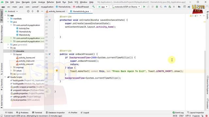The image size is (209, 117).
Task: Click the intention lightbulb in the gutter
Action: [x=57, y=71]
